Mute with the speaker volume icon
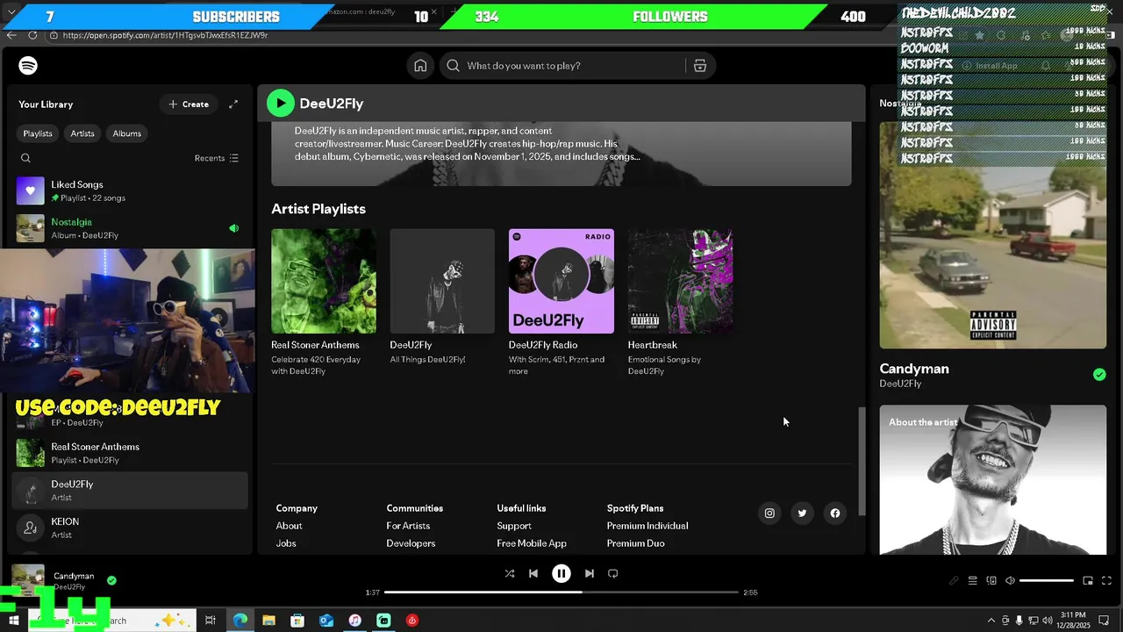Image resolution: width=1123 pixels, height=632 pixels. pyautogui.click(x=1010, y=580)
